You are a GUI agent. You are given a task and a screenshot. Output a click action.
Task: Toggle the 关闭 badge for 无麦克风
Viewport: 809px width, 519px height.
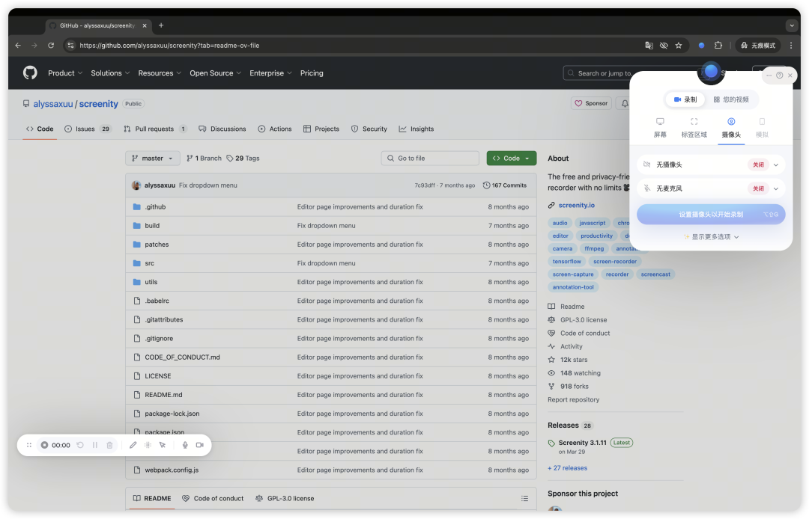(x=758, y=188)
